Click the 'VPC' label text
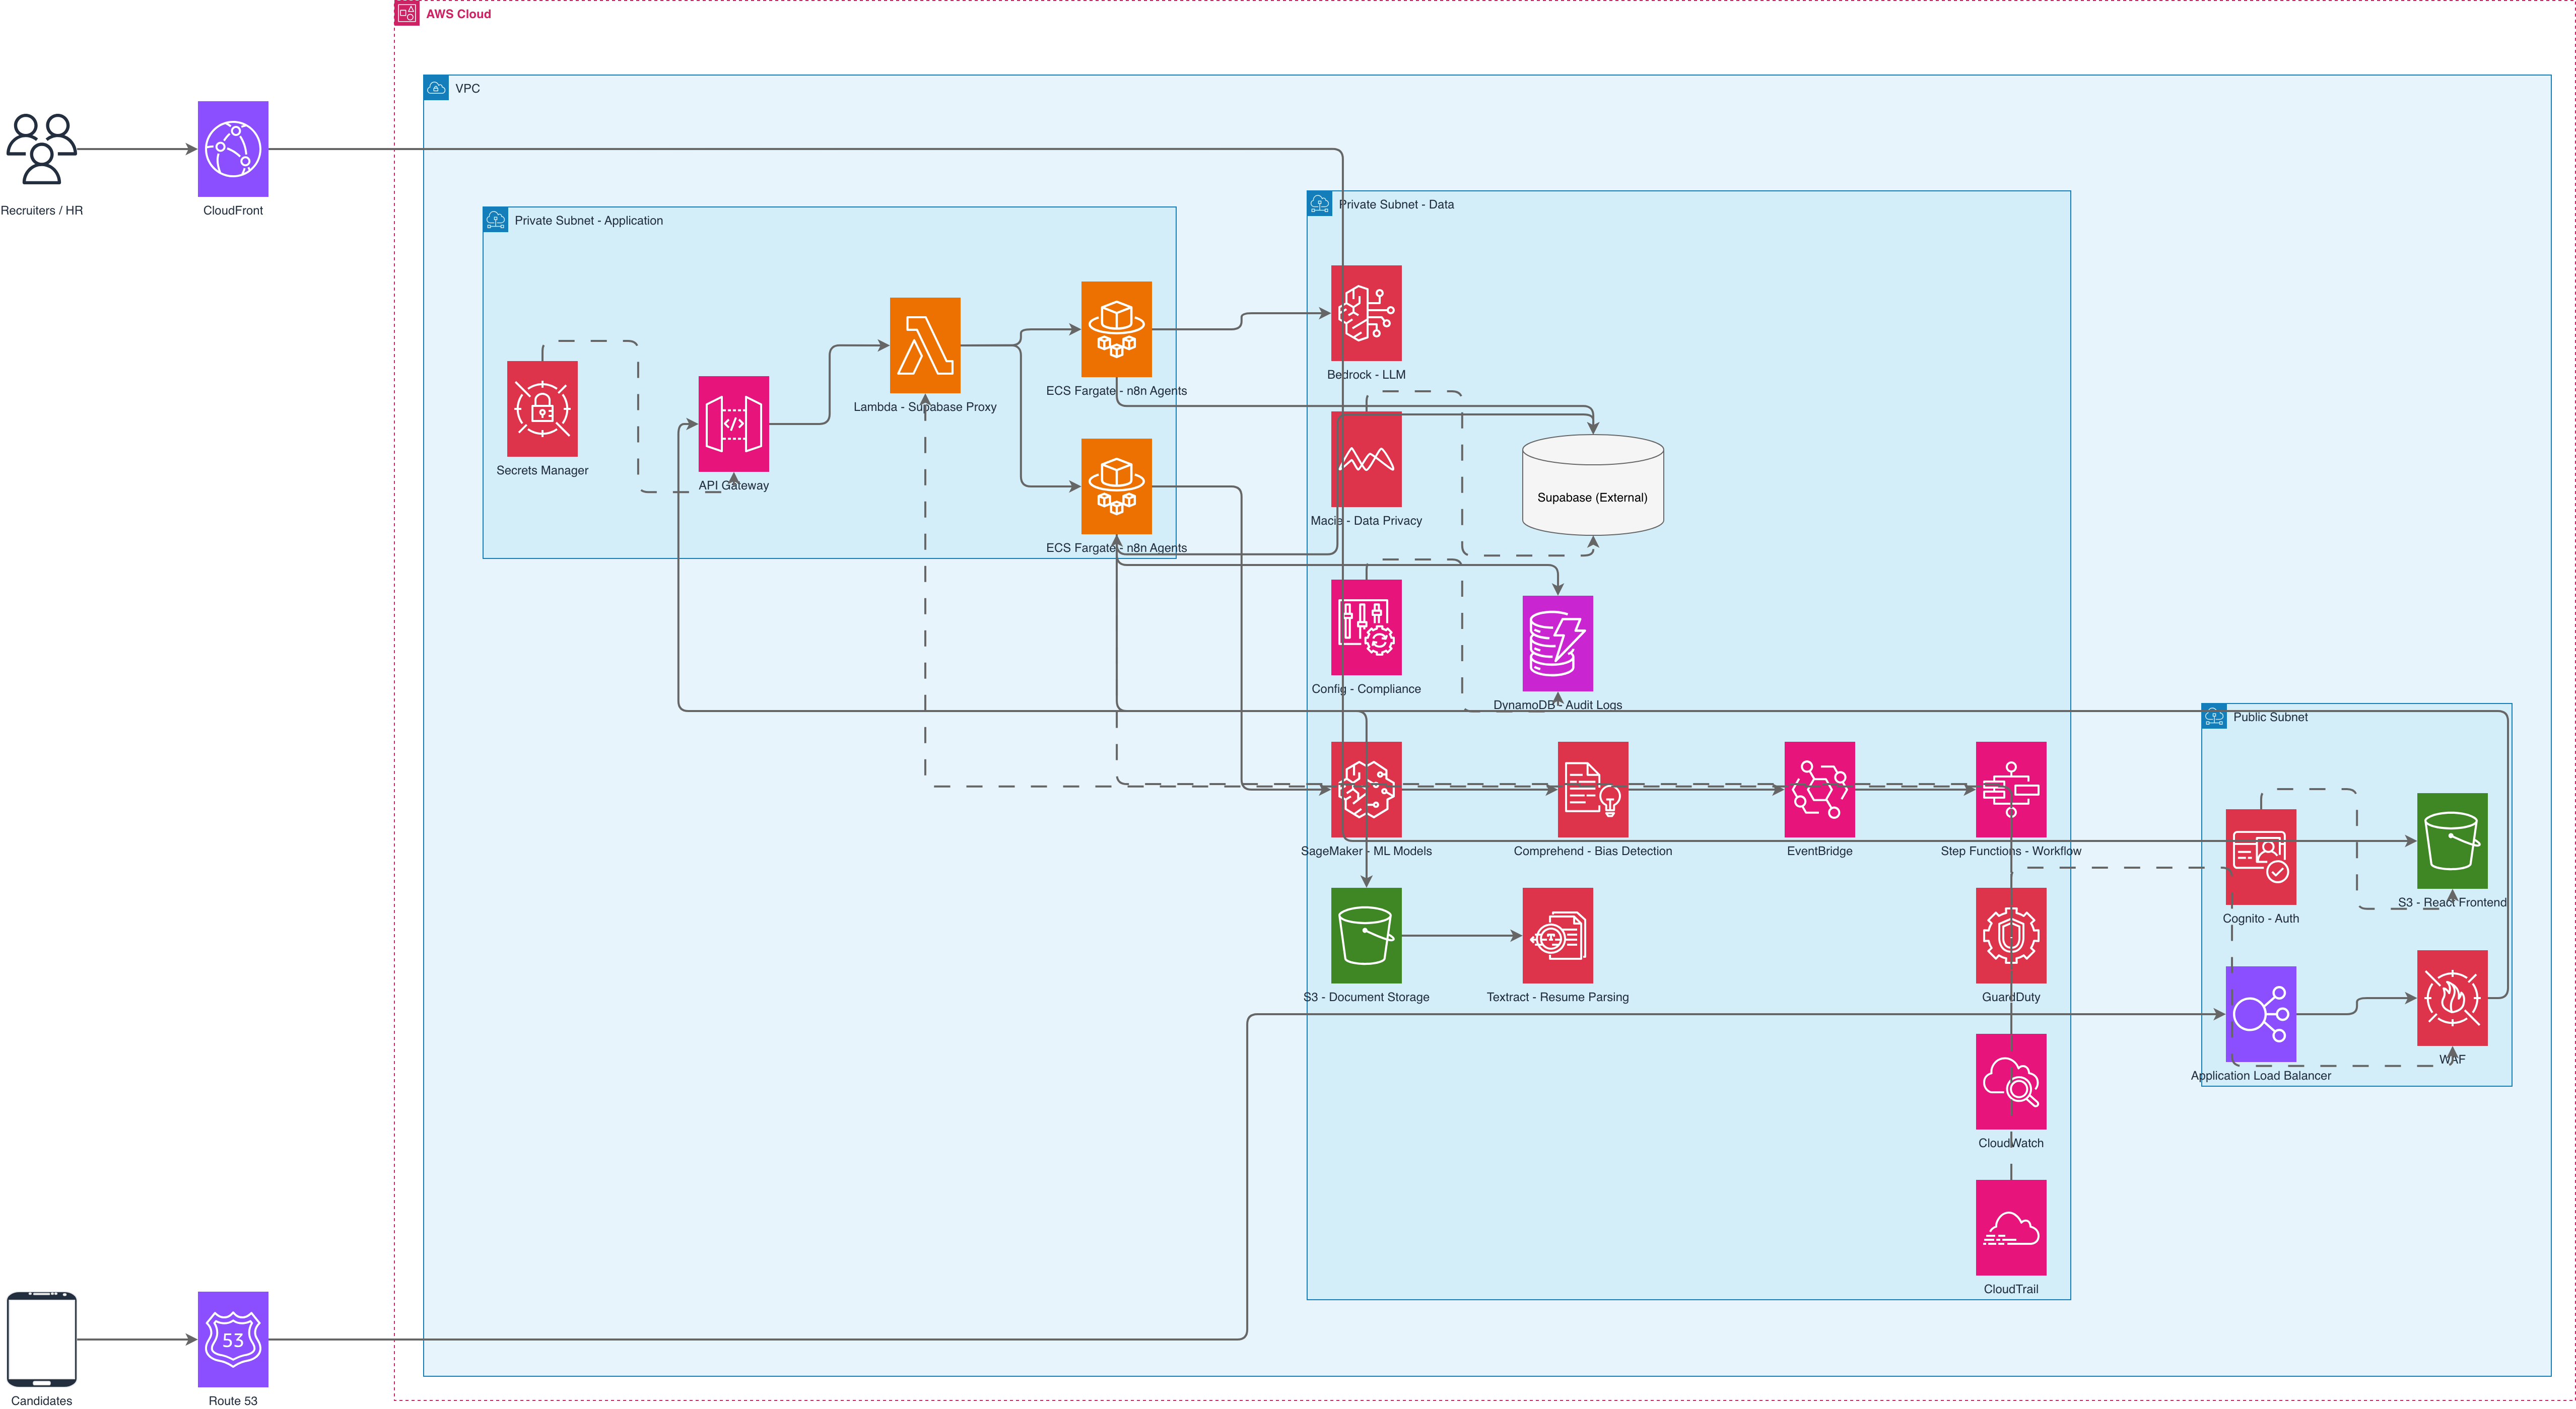This screenshot has width=2576, height=1409. 467,88
